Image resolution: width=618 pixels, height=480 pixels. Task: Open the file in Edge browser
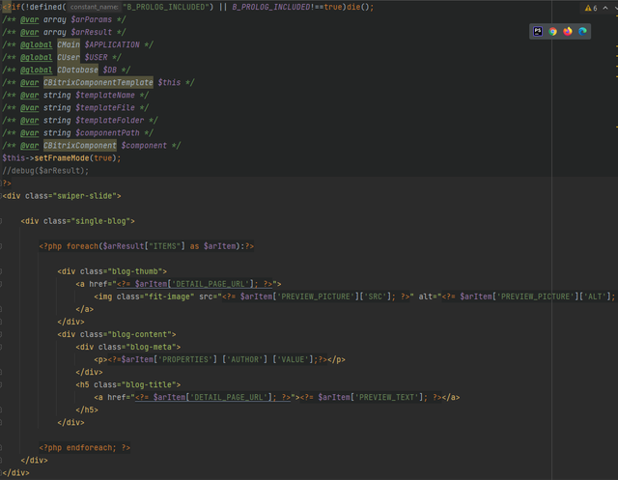point(582,32)
